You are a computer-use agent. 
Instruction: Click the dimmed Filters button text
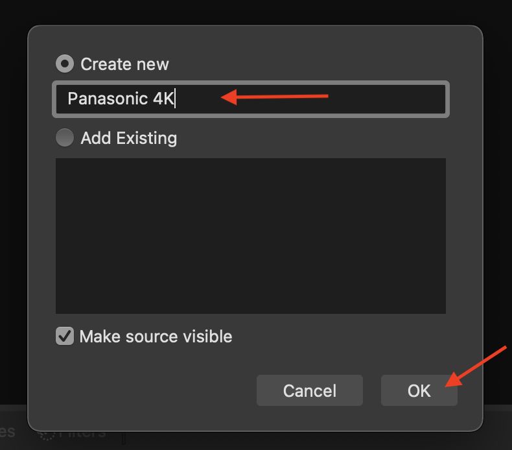[82, 434]
